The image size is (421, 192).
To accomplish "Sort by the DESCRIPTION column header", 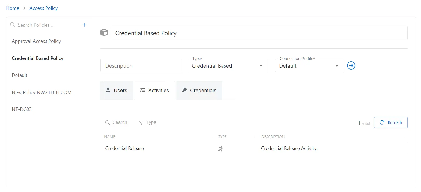I will pos(273,137).
